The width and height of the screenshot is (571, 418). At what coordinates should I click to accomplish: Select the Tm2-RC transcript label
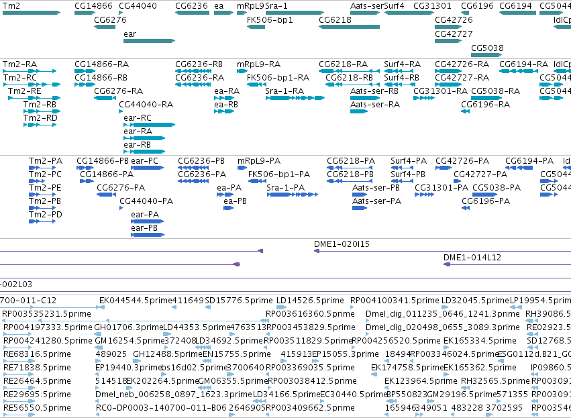[x=20, y=78]
